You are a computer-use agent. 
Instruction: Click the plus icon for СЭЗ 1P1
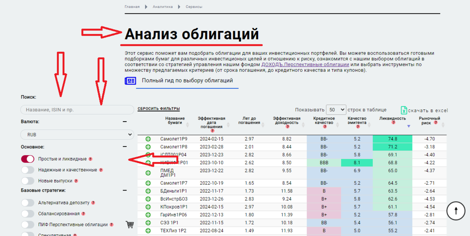148,222
